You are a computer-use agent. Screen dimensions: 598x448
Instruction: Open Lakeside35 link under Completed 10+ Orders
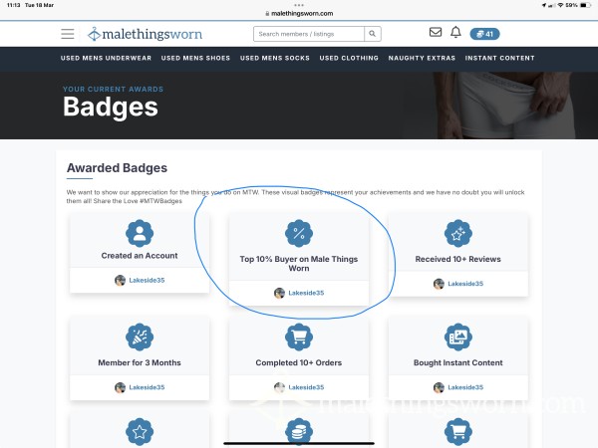tap(306, 387)
